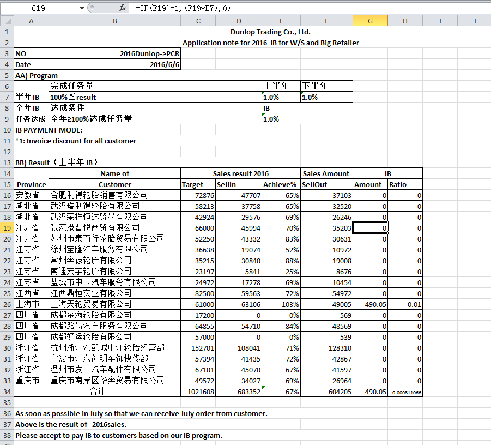This screenshot has height=445, width=491.
Task: Select column G header
Action: pyautogui.click(x=370, y=21)
